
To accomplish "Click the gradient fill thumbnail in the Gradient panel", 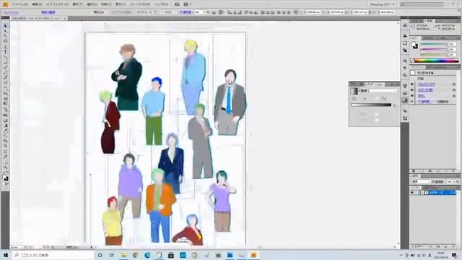I will tap(354, 91).
